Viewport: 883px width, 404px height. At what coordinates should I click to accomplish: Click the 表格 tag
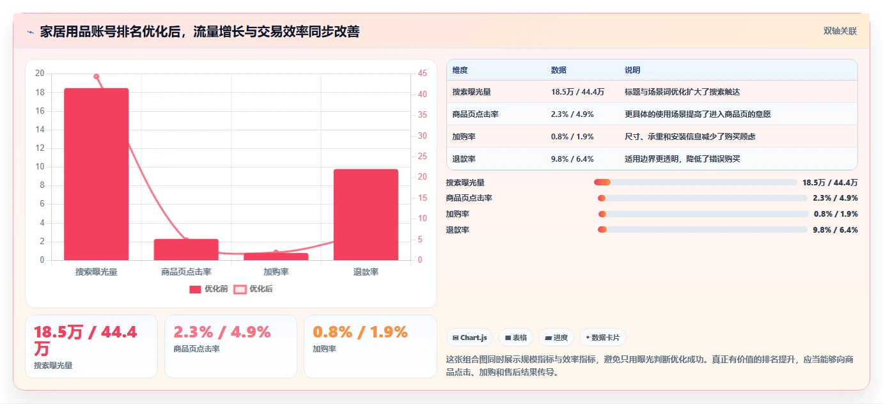click(516, 338)
